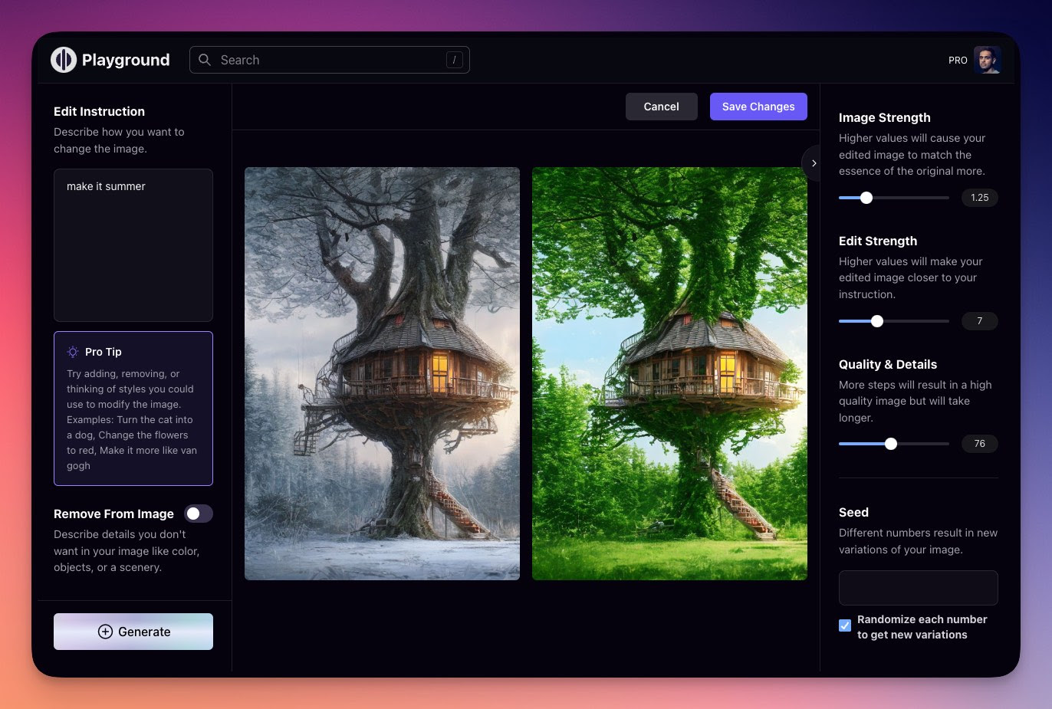The width and height of the screenshot is (1052, 709).
Task: Click the Save Changes button
Action: (758, 107)
